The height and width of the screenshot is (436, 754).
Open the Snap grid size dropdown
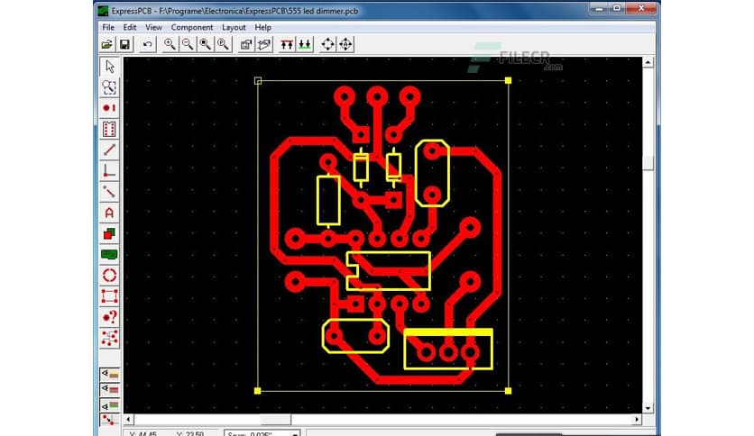293,432
